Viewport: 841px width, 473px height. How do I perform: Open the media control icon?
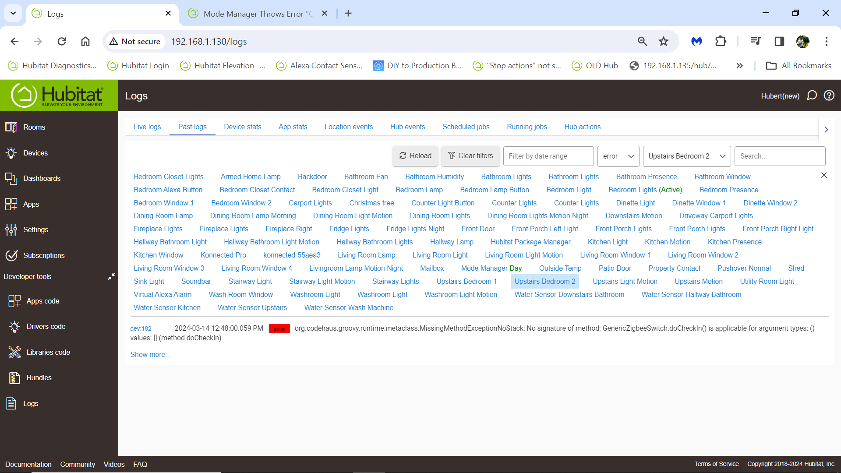756,41
